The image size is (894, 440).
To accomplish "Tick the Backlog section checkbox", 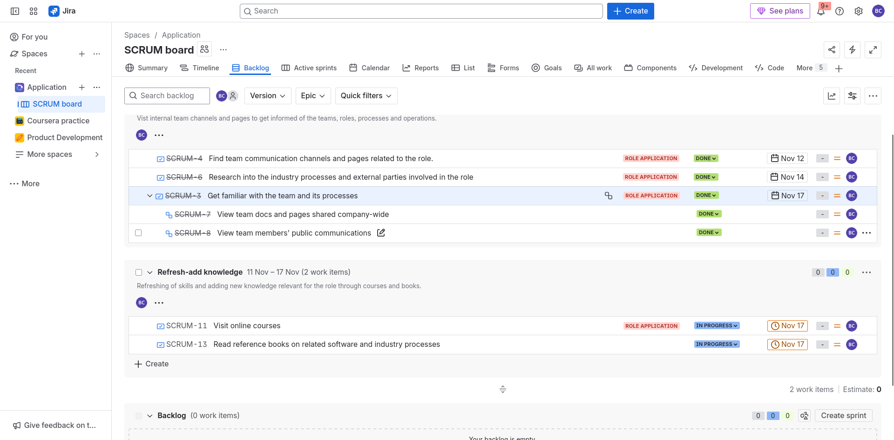I will (139, 416).
